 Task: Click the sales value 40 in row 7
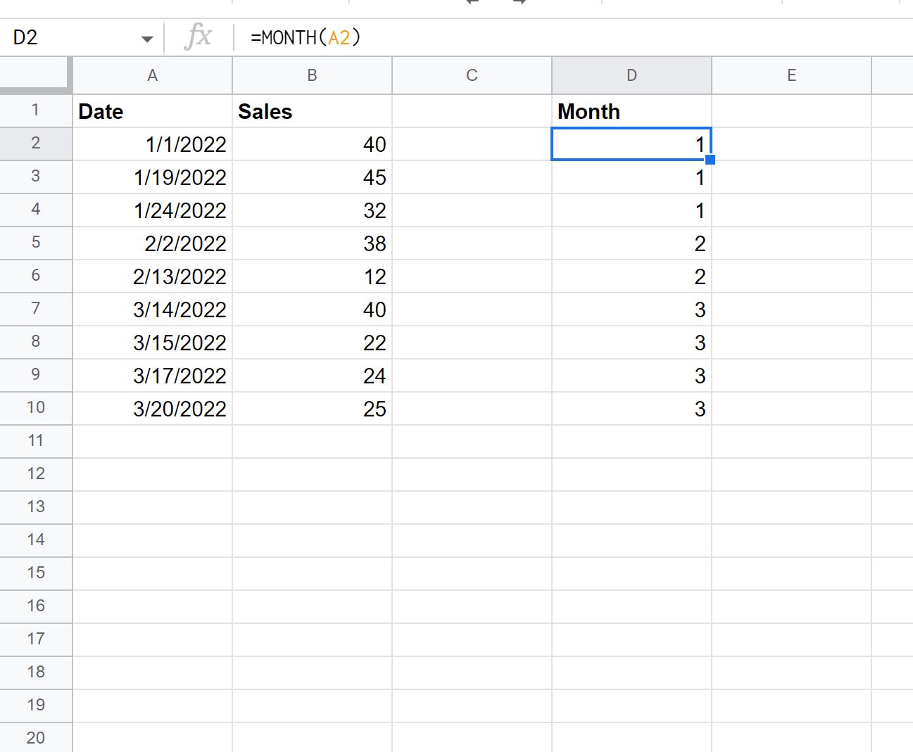click(x=312, y=310)
